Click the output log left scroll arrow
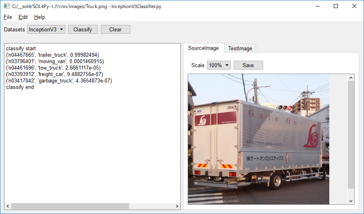Viewport: 364px width, 214px height. click(x=8, y=206)
